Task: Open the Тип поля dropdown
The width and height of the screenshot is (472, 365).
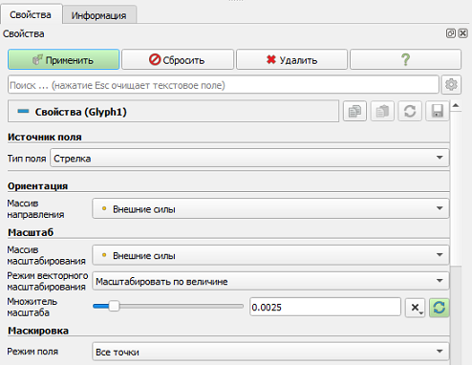Action: point(249,158)
